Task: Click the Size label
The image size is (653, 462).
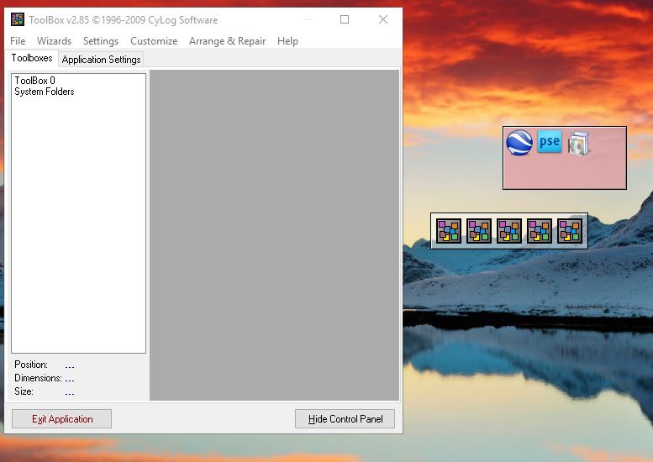Action: pos(24,391)
